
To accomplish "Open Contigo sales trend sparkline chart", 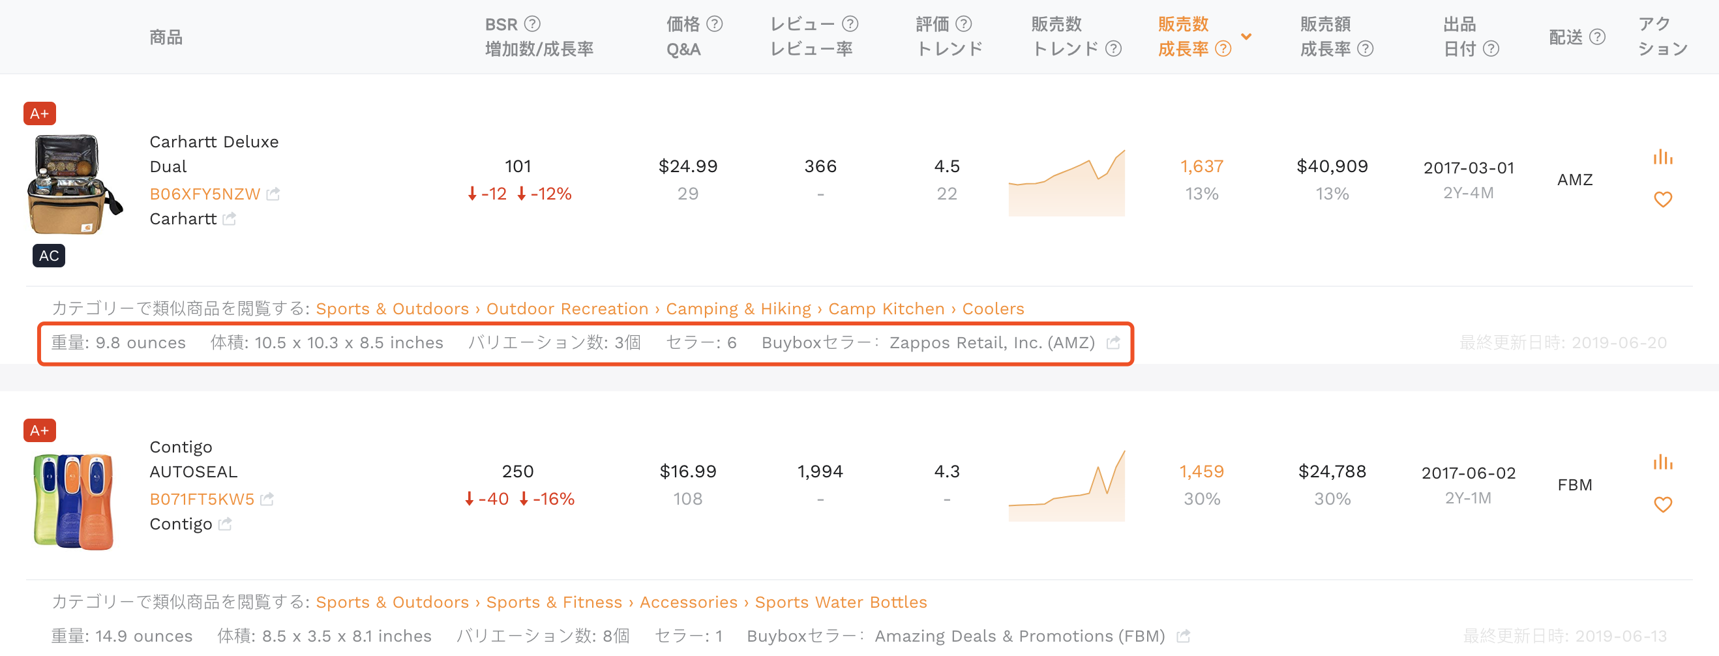I will click(x=1066, y=486).
